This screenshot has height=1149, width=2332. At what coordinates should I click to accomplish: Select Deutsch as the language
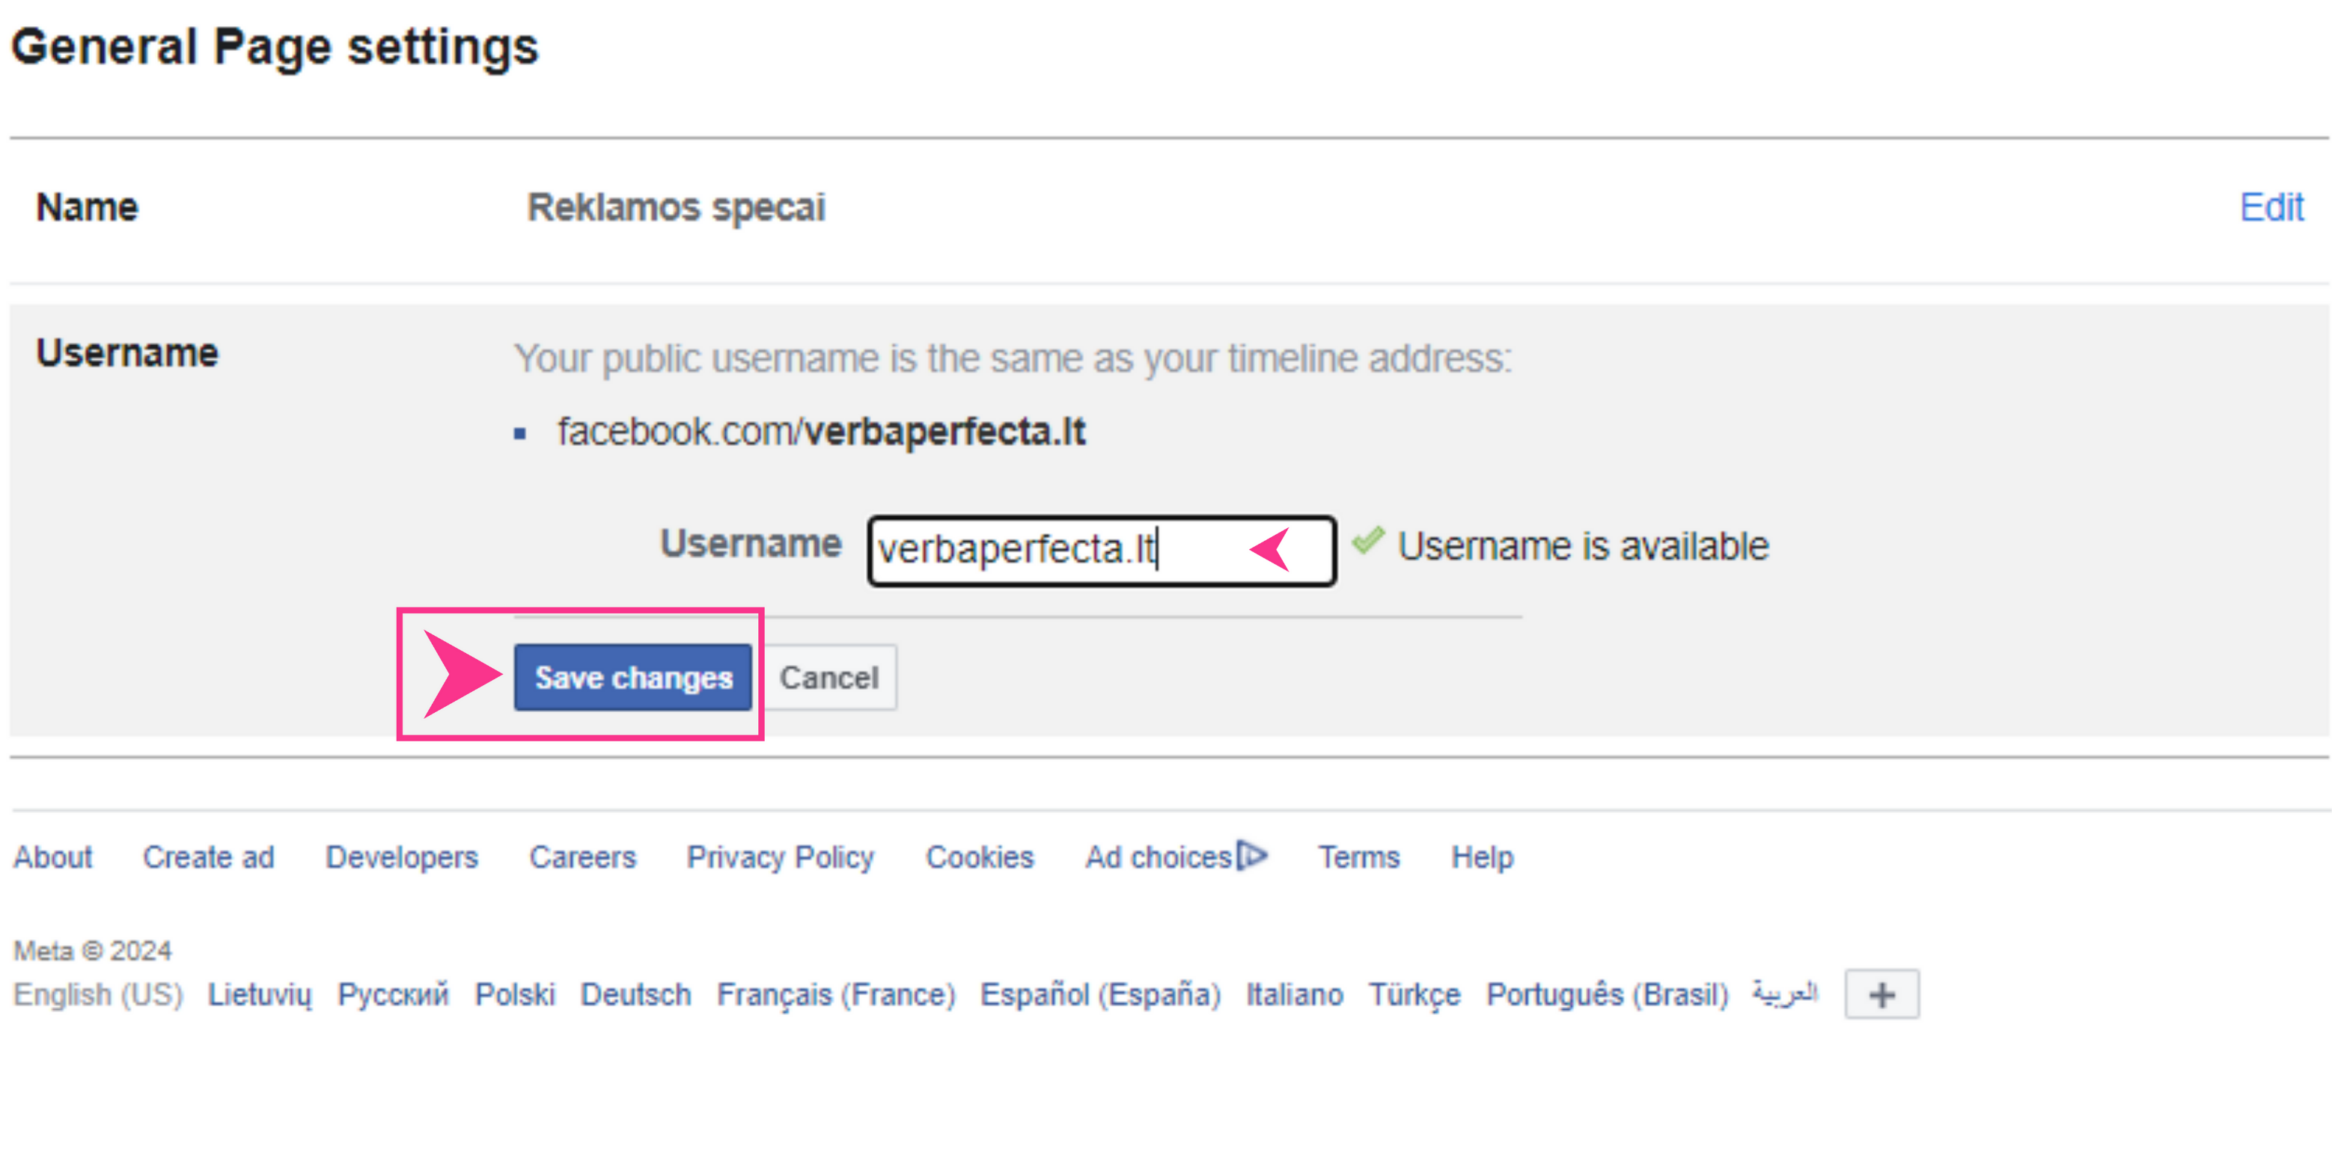[x=635, y=994]
